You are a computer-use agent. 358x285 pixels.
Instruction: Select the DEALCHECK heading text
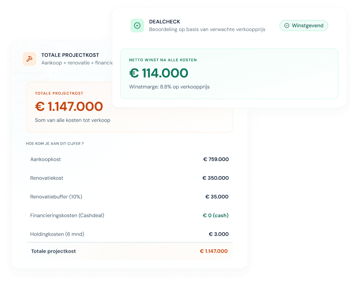[x=165, y=22]
